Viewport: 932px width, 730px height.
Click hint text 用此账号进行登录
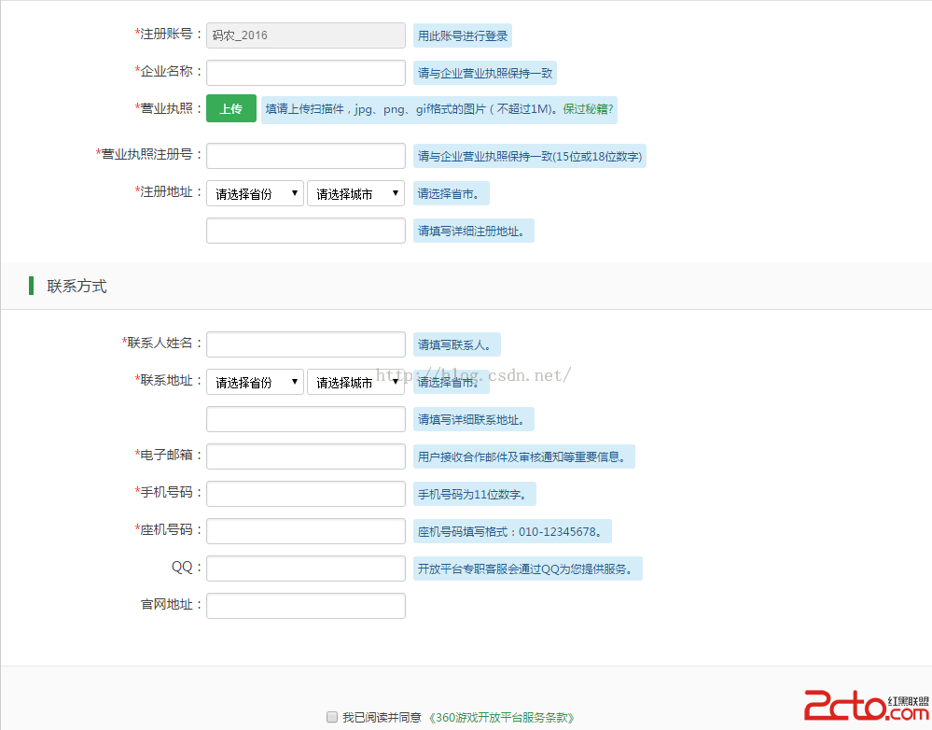coord(463,35)
